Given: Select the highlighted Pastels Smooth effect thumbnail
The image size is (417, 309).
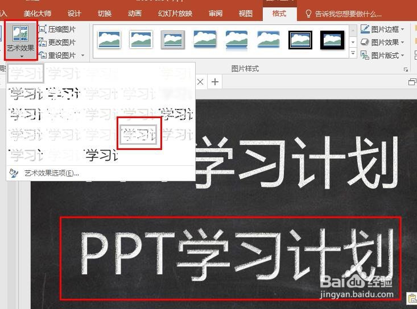Looking at the screenshot, I should tap(138, 135).
